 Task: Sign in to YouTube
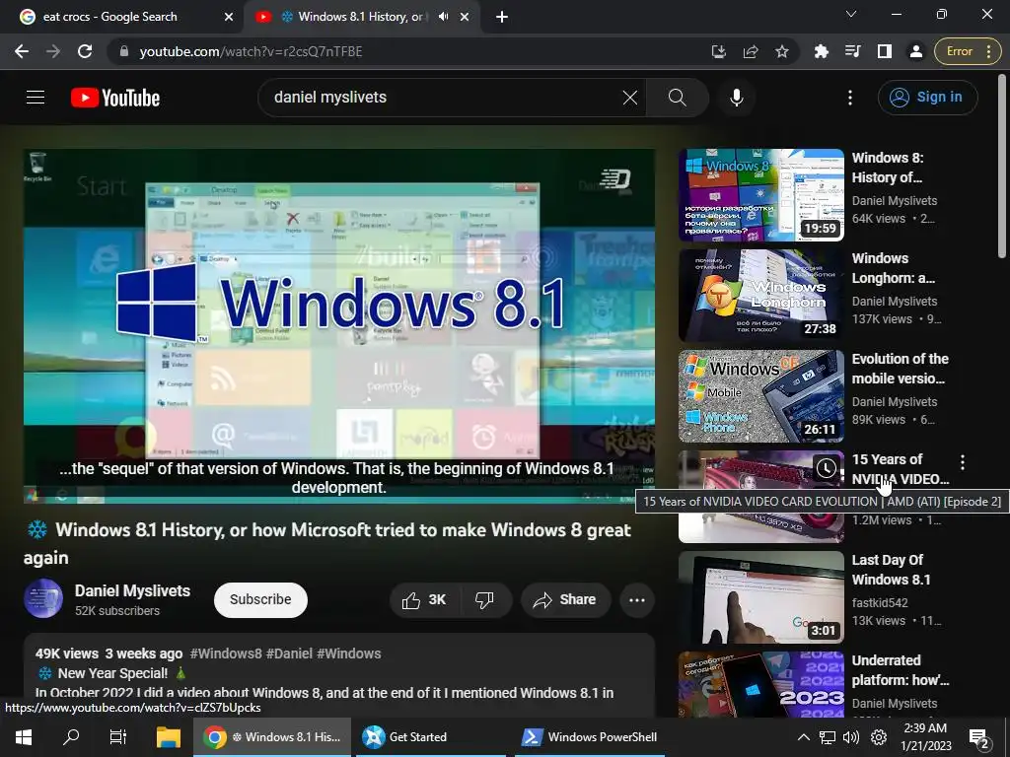point(927,98)
